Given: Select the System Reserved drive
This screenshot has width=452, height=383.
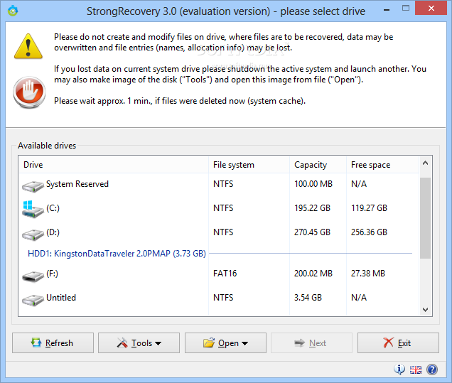Looking at the screenshot, I should [77, 184].
